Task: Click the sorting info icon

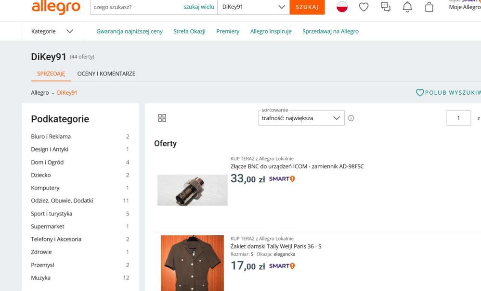Action: 351,118
